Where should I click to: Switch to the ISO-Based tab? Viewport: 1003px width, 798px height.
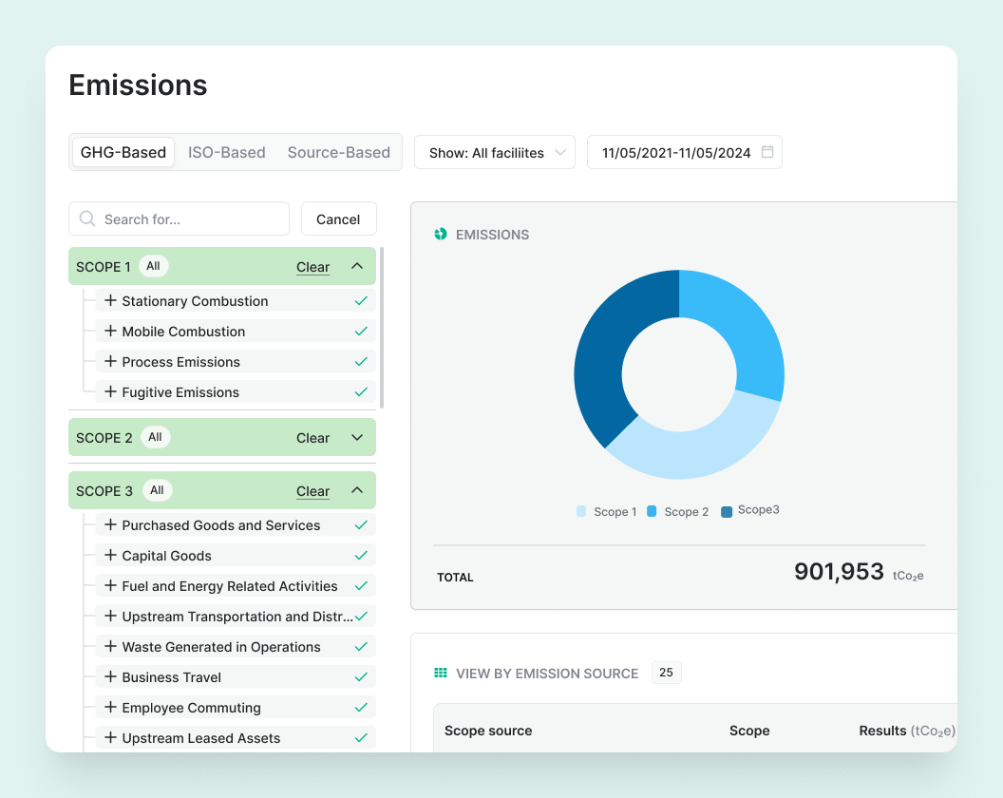[x=226, y=152]
